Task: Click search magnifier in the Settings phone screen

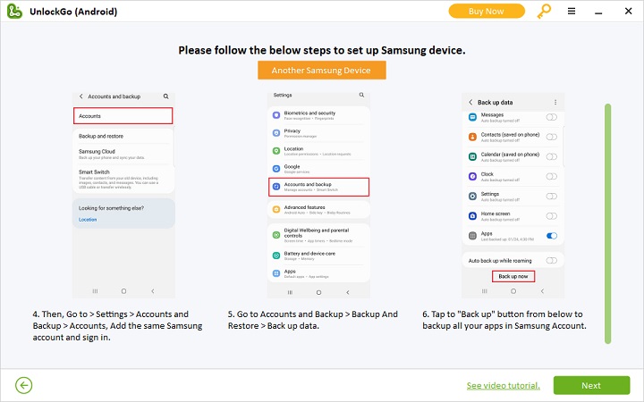Action: (361, 95)
